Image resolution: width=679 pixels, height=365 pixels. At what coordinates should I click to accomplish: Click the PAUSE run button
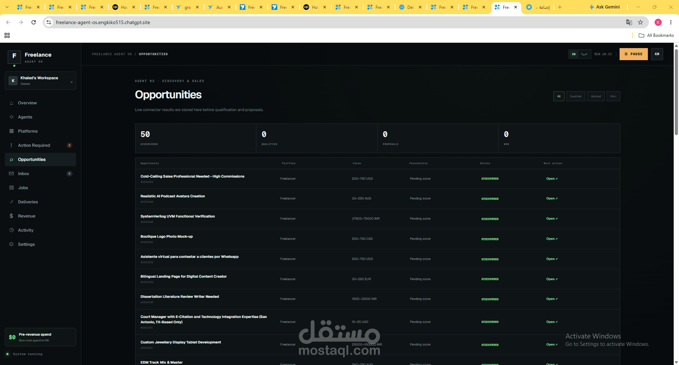(x=633, y=54)
